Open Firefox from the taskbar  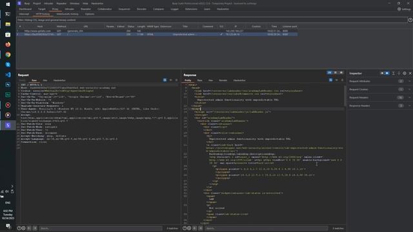(8, 44)
